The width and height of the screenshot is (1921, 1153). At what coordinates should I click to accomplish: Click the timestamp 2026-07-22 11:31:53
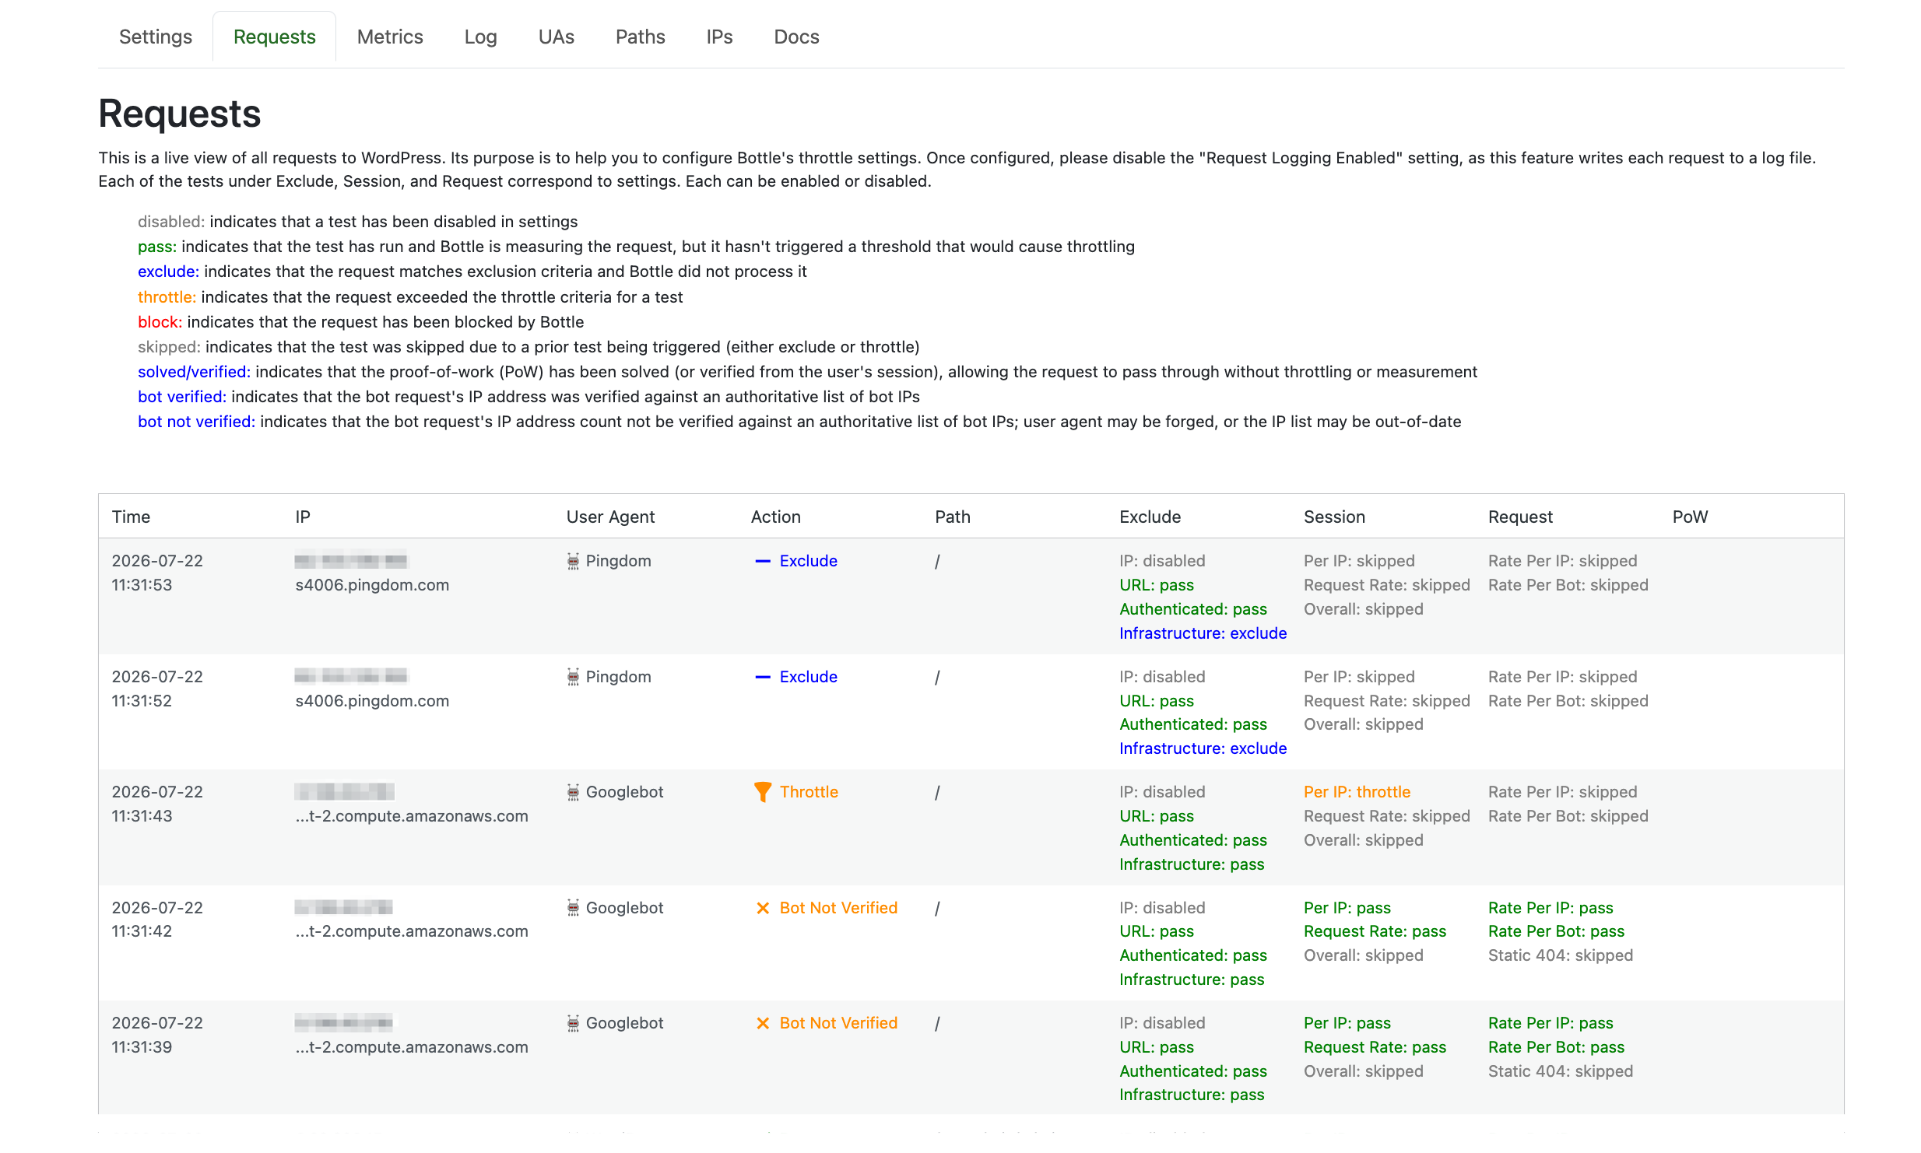tap(157, 573)
